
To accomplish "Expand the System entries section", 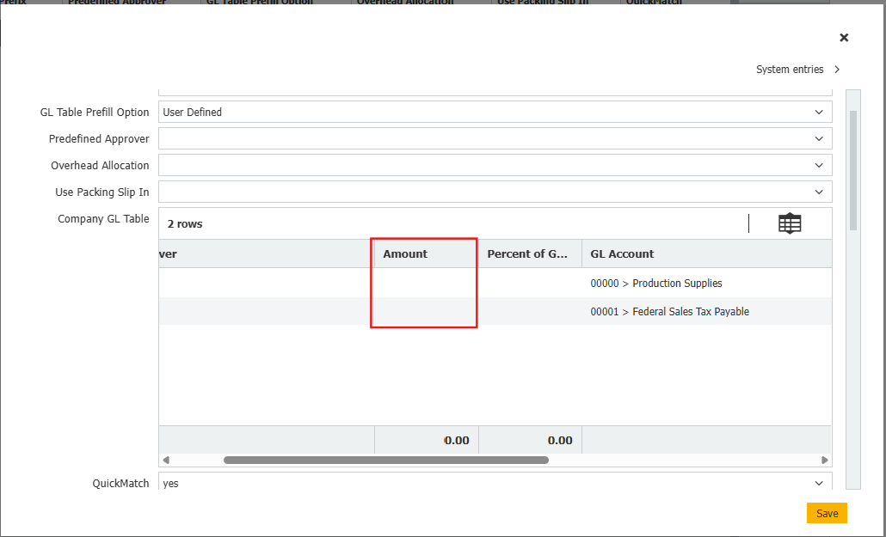I will [797, 70].
